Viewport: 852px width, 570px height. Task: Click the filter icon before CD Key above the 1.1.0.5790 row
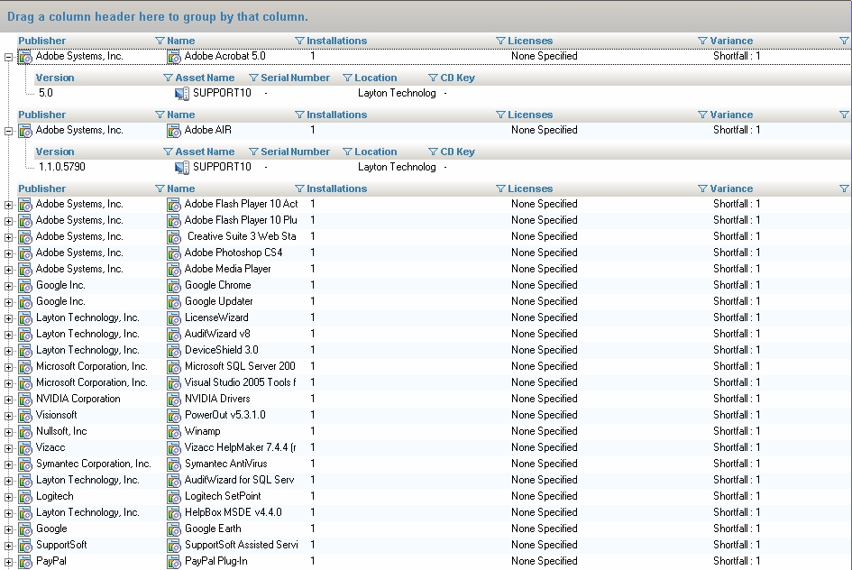coord(433,152)
